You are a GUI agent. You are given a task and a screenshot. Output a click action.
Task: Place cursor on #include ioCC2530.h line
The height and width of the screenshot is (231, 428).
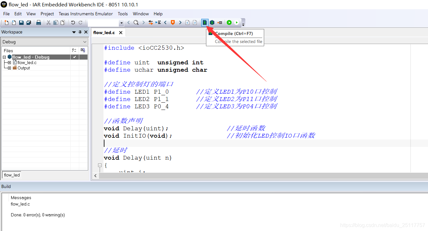(x=144, y=48)
